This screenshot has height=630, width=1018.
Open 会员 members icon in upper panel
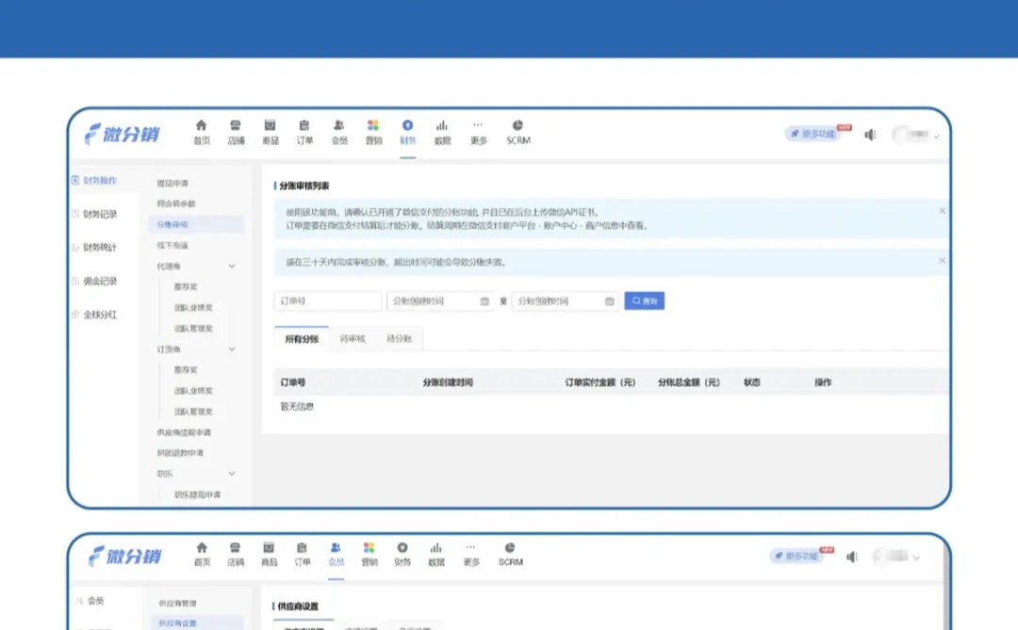(x=339, y=125)
